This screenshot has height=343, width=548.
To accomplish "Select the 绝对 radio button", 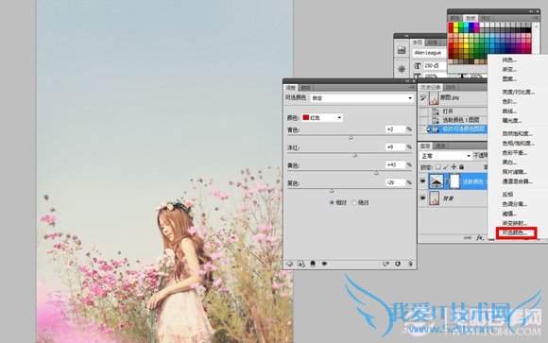I will 354,202.
